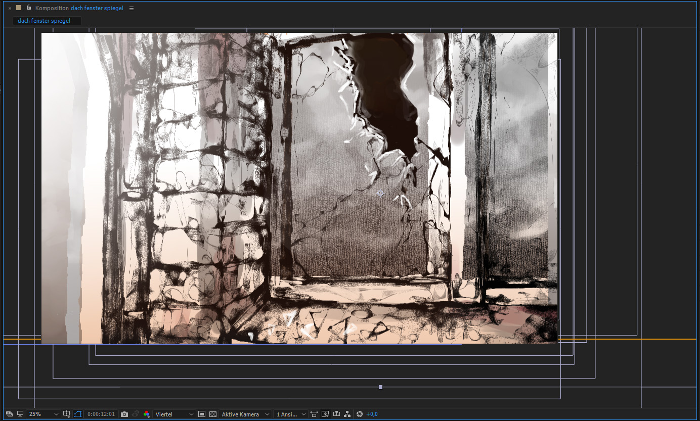Click the 'dach fenster spiegel' title link
This screenshot has height=421, width=700.
(x=97, y=8)
